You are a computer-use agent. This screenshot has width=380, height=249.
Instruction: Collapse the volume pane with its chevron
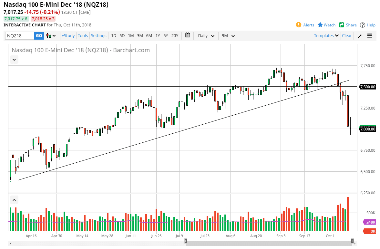pyautogui.click(x=14, y=200)
